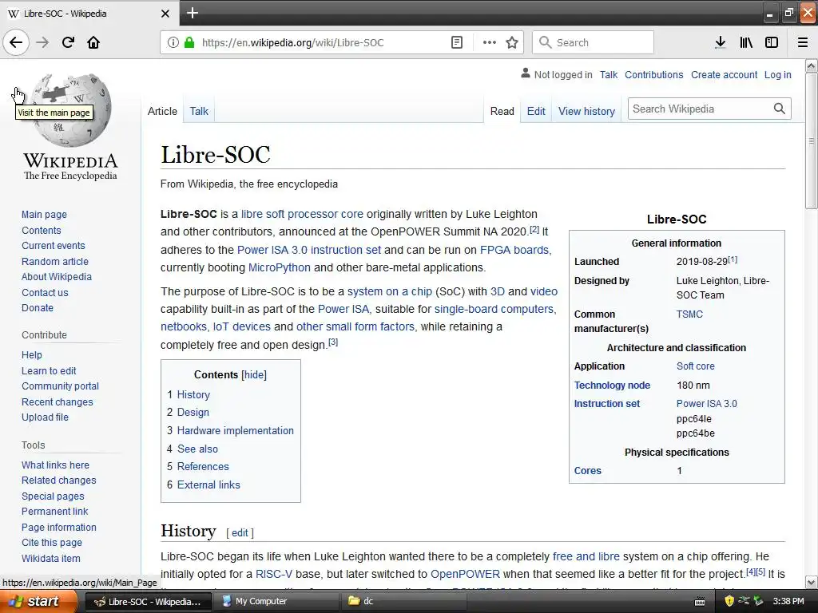818x613 pixels.
Task: Click the vertical scrollbar thumb
Action: [x=811, y=140]
